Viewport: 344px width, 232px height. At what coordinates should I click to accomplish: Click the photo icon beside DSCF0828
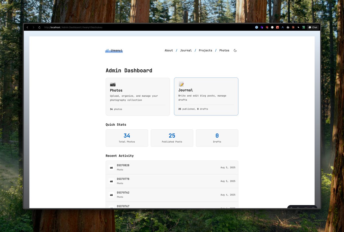click(x=111, y=167)
